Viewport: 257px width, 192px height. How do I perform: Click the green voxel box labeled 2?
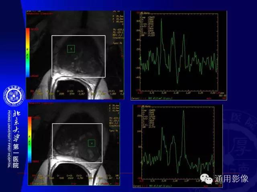pyautogui.click(x=92, y=143)
